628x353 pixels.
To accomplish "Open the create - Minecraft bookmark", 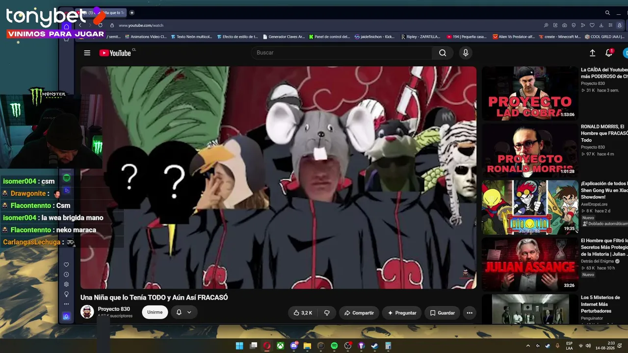I will coord(559,37).
